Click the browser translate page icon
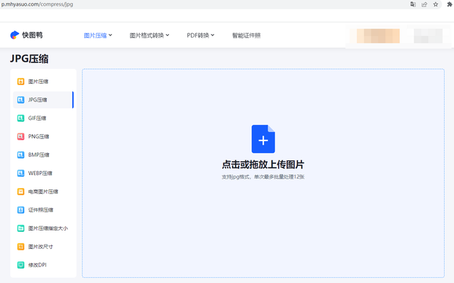Screen dimensions: 454x283 (x=413, y=4)
